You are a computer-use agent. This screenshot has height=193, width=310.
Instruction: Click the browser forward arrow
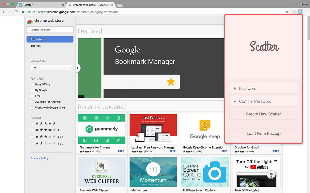(10, 12)
